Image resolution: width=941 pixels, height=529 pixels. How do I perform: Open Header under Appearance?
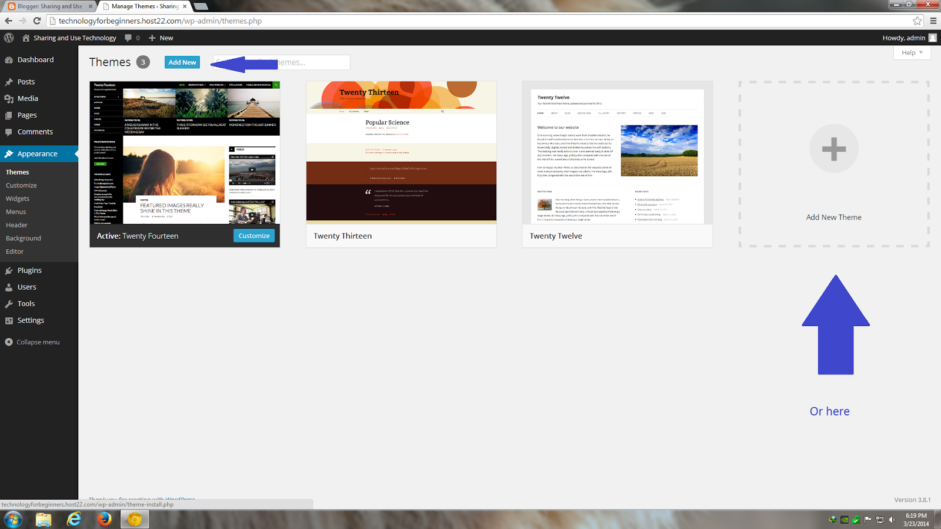point(16,225)
